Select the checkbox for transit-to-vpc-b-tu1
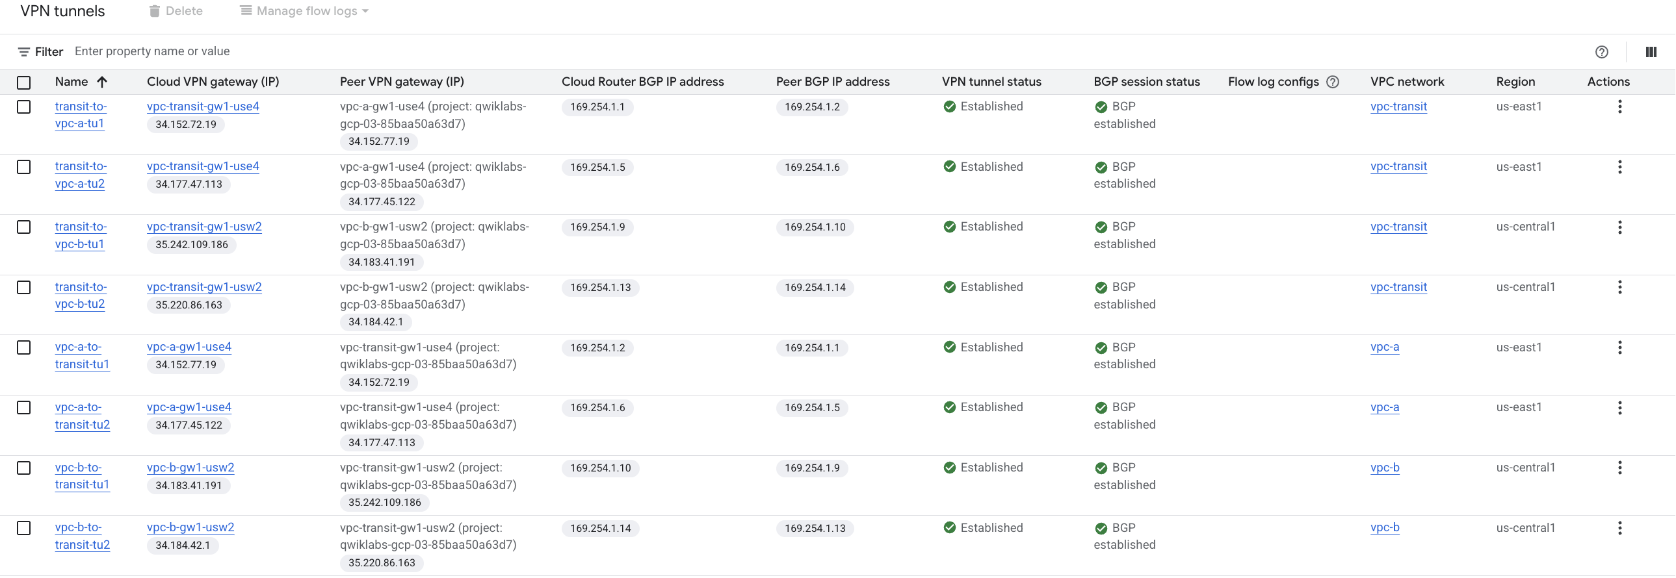 (x=23, y=227)
